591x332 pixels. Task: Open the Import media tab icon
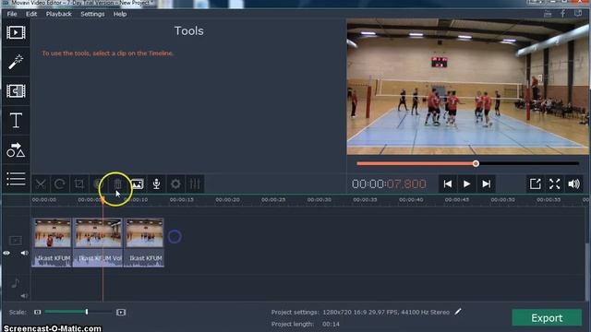pos(16,32)
